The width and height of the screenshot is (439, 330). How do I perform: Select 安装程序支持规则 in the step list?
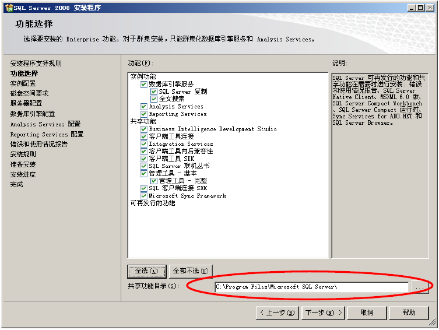[36, 63]
